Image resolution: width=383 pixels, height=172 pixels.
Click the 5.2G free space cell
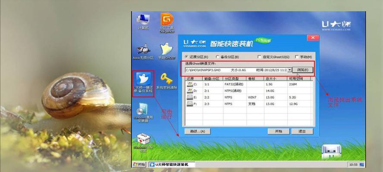click(x=292, y=97)
